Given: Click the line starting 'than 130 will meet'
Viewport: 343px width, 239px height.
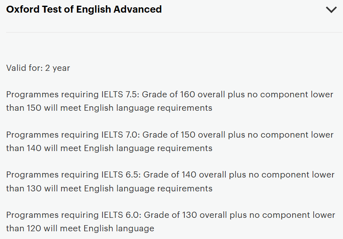Looking at the screenshot, I should pyautogui.click(x=109, y=188).
